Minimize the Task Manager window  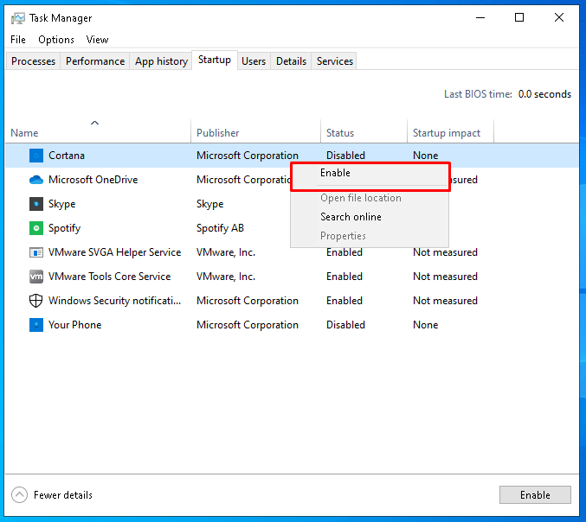tap(480, 17)
